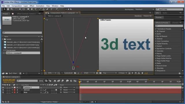Switch to Effect Controls Camera 1 tab
Screen dimensions: 185x104
coord(26,14)
